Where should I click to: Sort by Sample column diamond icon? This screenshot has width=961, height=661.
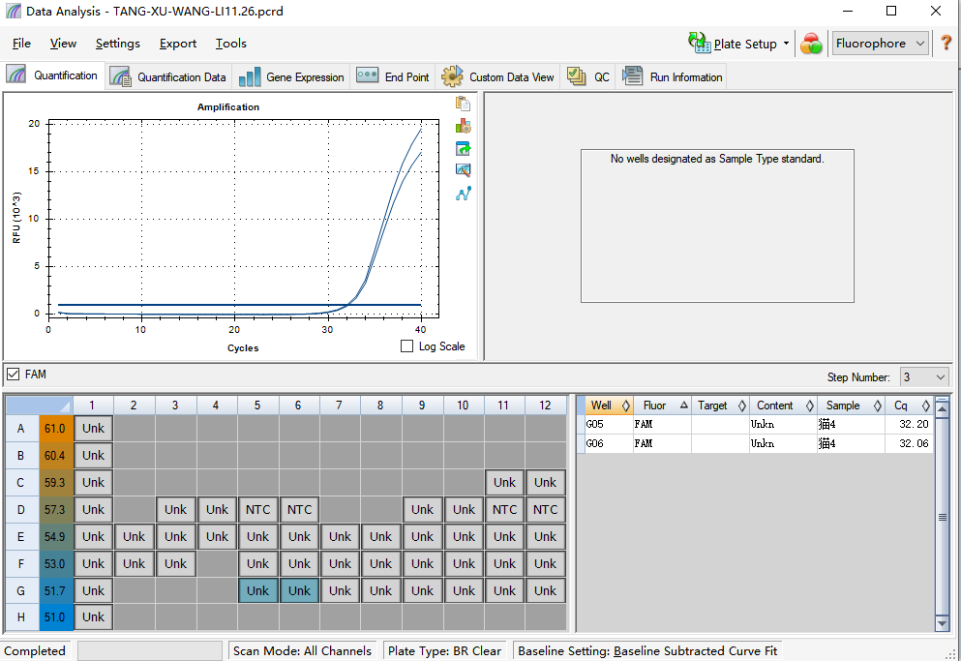tap(878, 406)
